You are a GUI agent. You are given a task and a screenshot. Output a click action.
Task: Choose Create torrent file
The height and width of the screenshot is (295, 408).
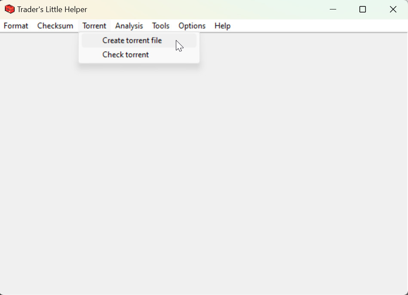tap(132, 40)
